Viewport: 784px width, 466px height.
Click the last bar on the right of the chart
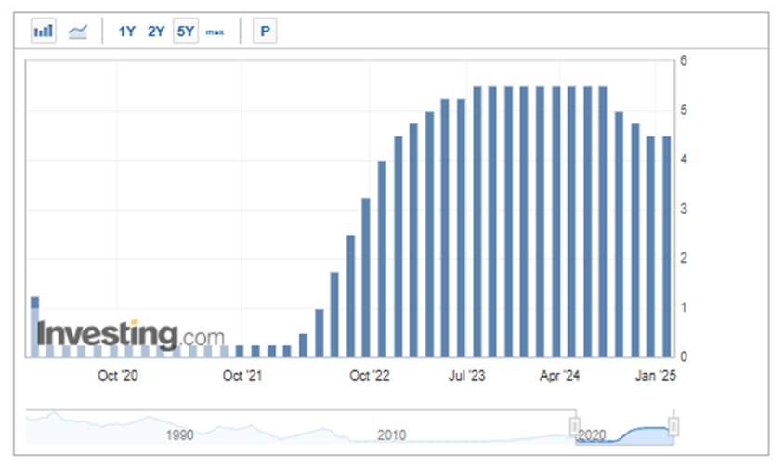667,247
